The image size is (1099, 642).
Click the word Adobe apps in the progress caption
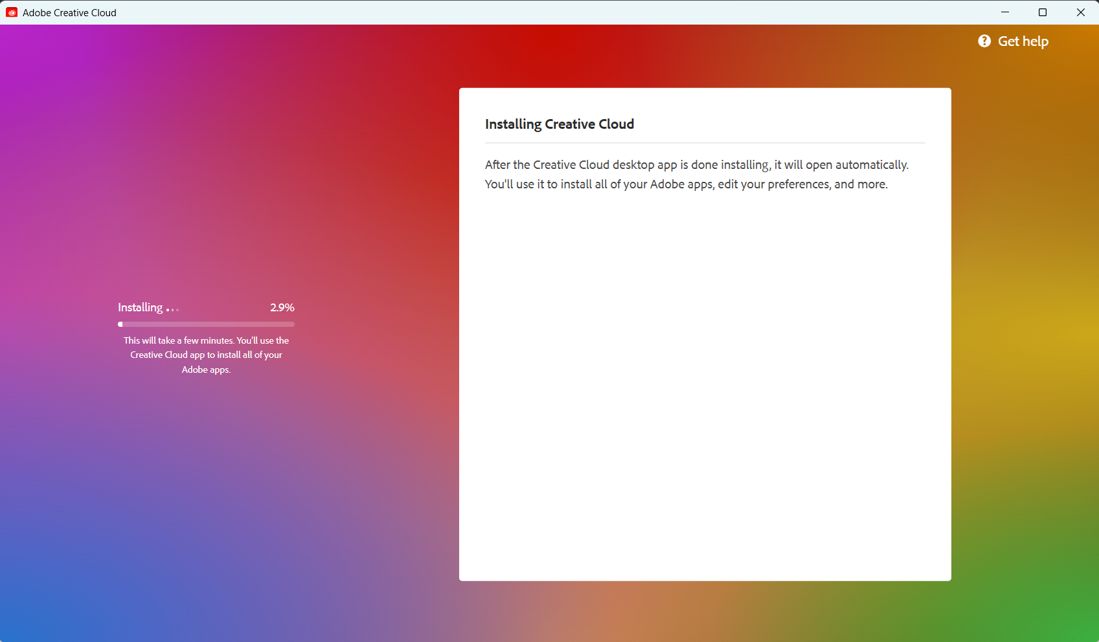206,370
